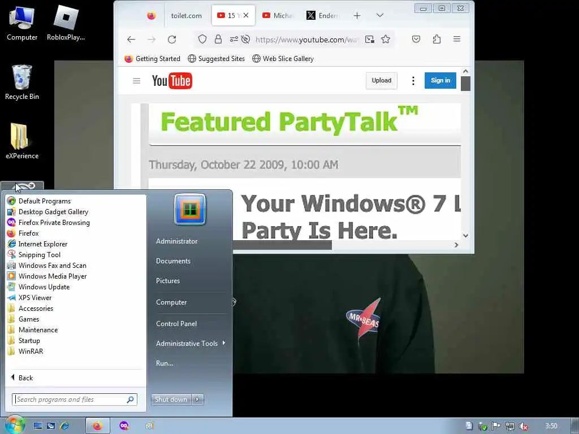
Task: Toggle picture-in-picture icon in address bar
Action: (x=370, y=39)
